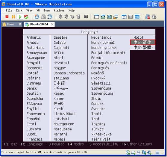167x157 pixels.
Task: Open the View menu
Action: point(29,10)
